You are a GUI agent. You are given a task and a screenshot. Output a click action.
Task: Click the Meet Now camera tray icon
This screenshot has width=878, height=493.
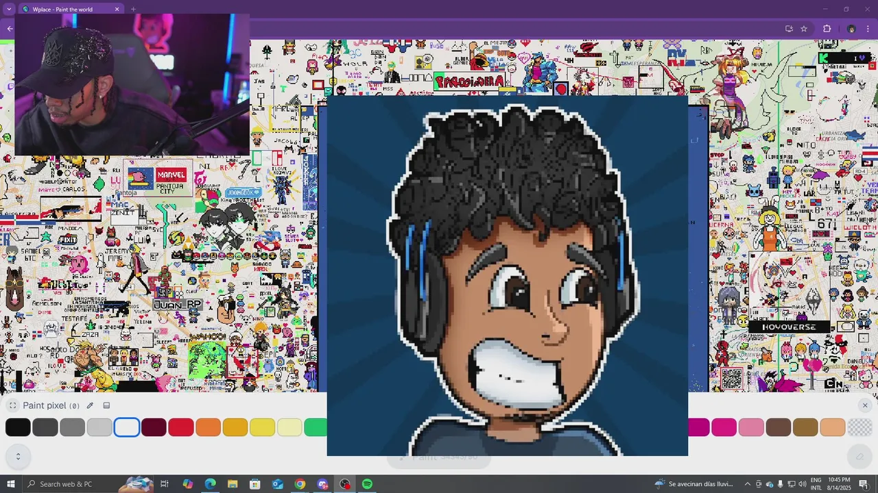coord(759,484)
